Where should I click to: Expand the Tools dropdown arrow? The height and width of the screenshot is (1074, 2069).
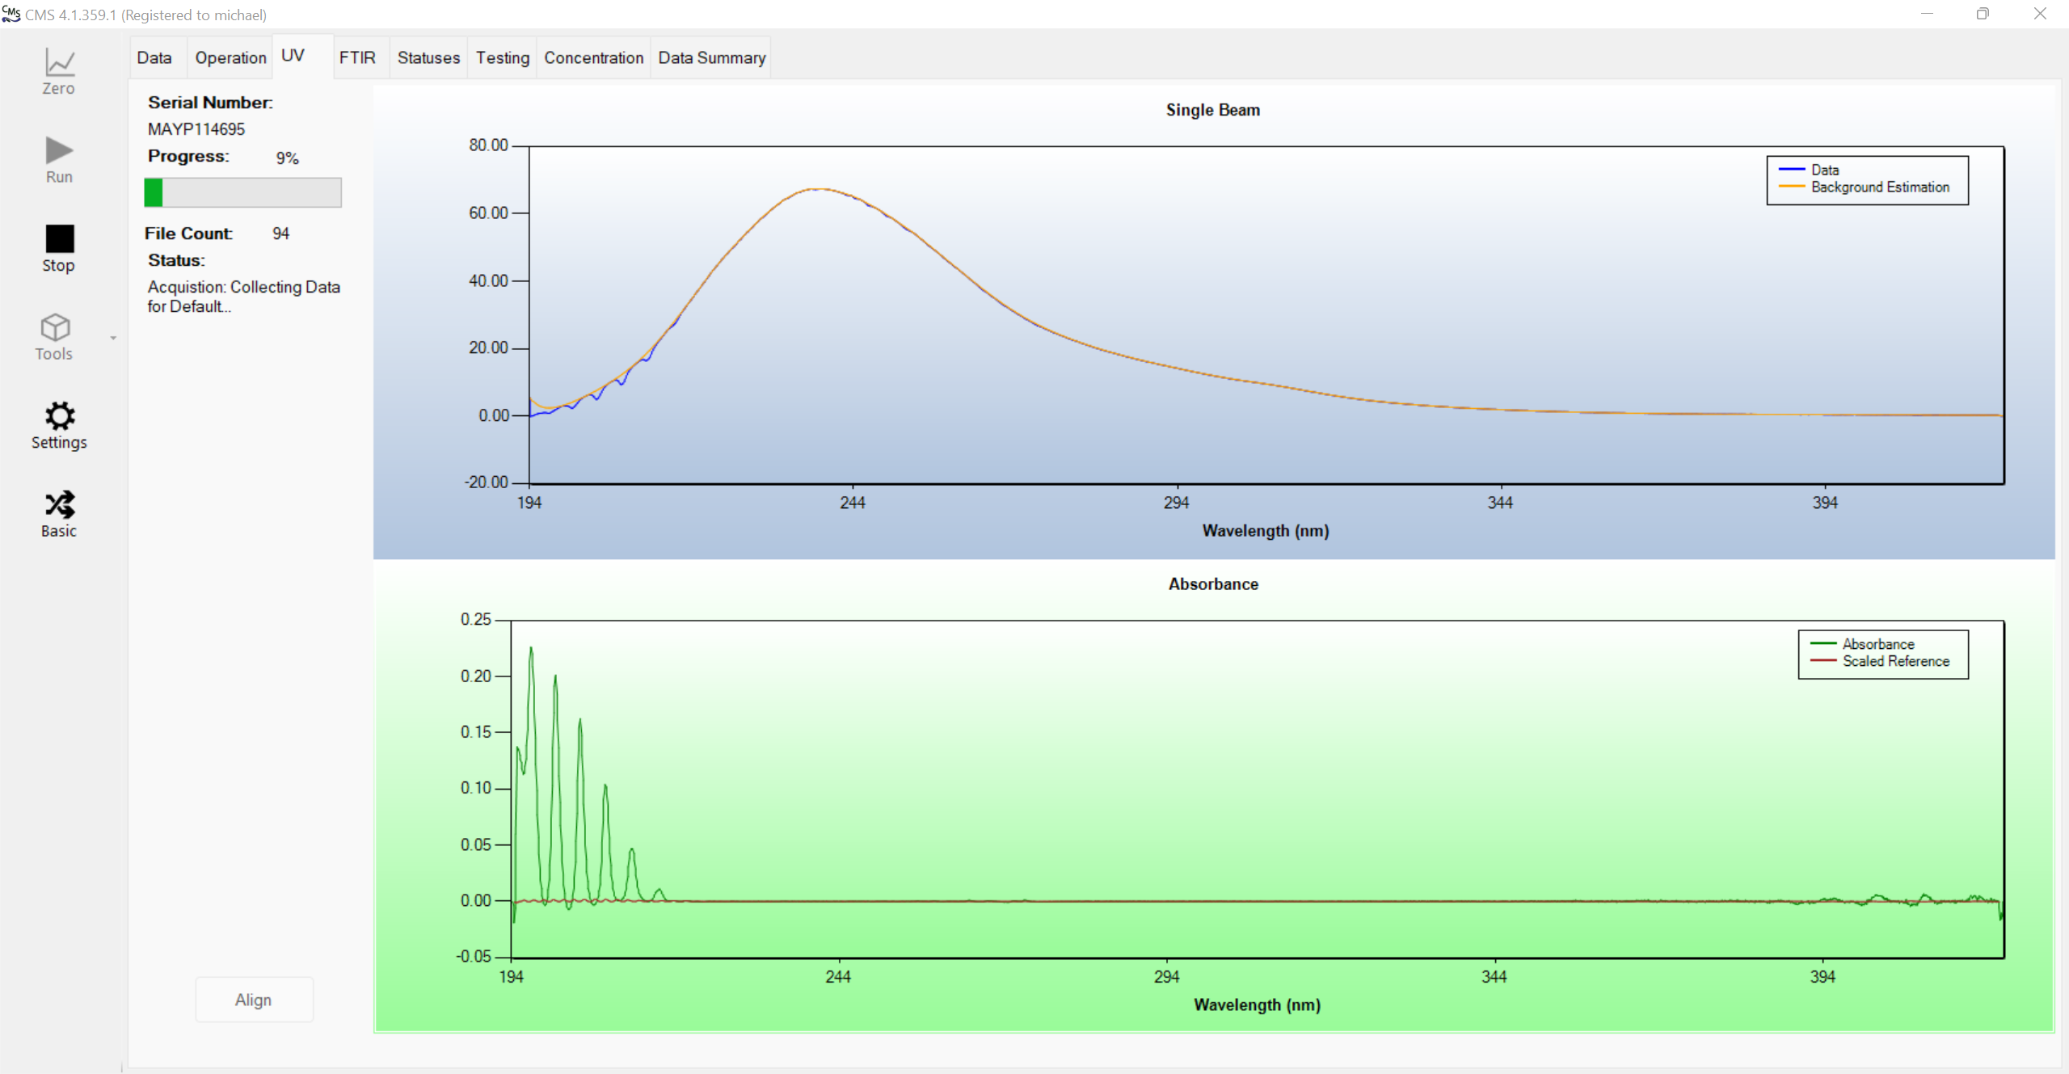pos(113,338)
